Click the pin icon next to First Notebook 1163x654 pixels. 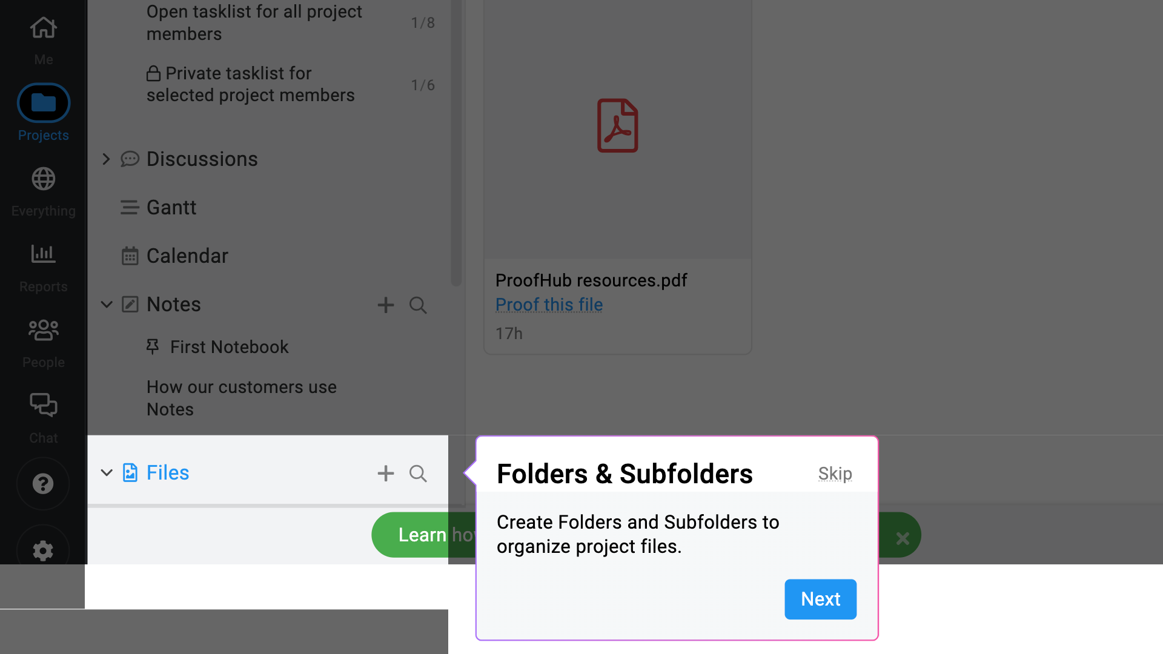[x=152, y=346]
